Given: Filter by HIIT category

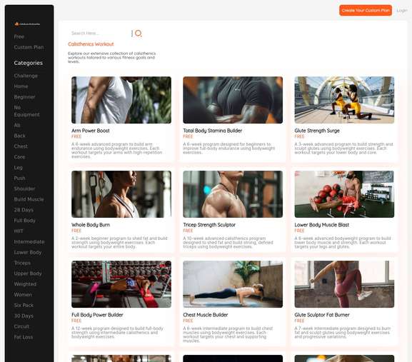Looking at the screenshot, I should click(x=19, y=231).
